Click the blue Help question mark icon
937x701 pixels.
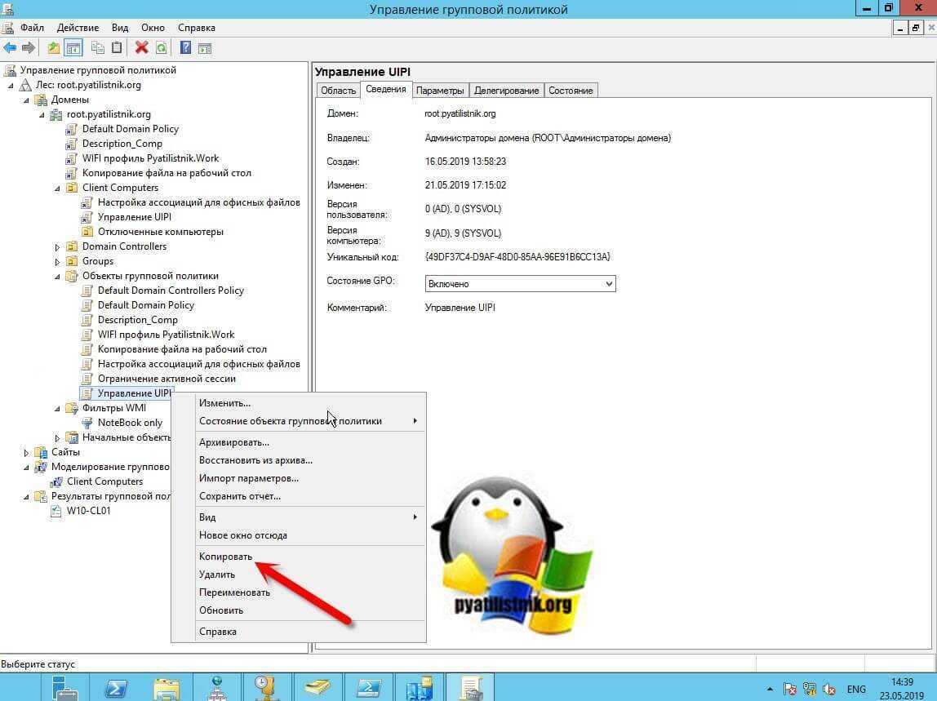185,48
